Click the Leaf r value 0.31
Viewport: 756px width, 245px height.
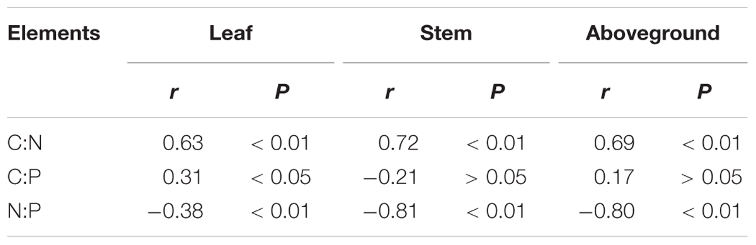coord(183,177)
